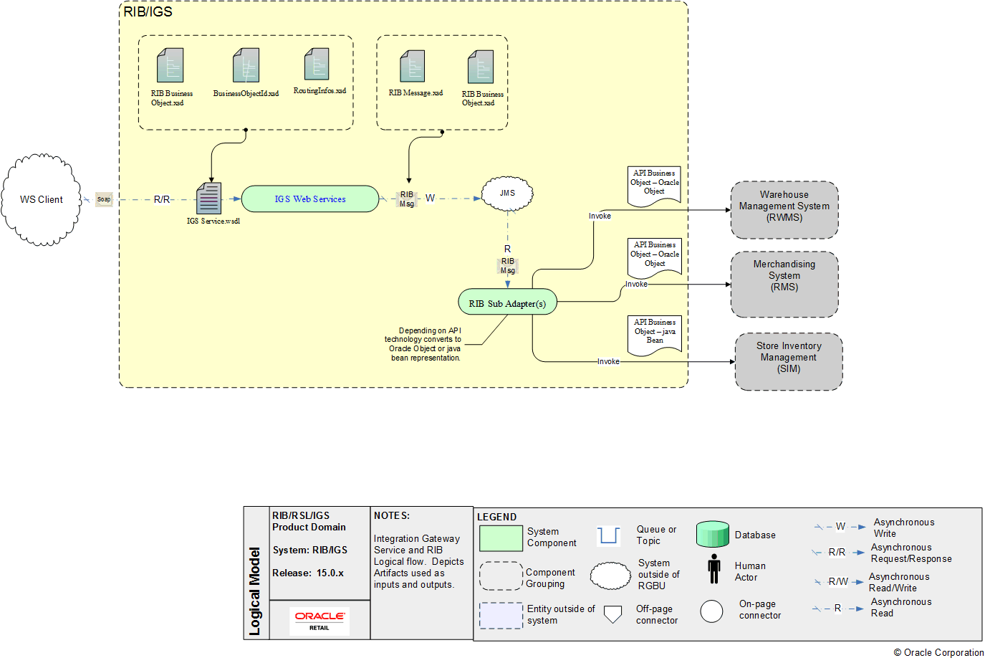Select the 'System: RIB/IGS' label

[x=309, y=550]
